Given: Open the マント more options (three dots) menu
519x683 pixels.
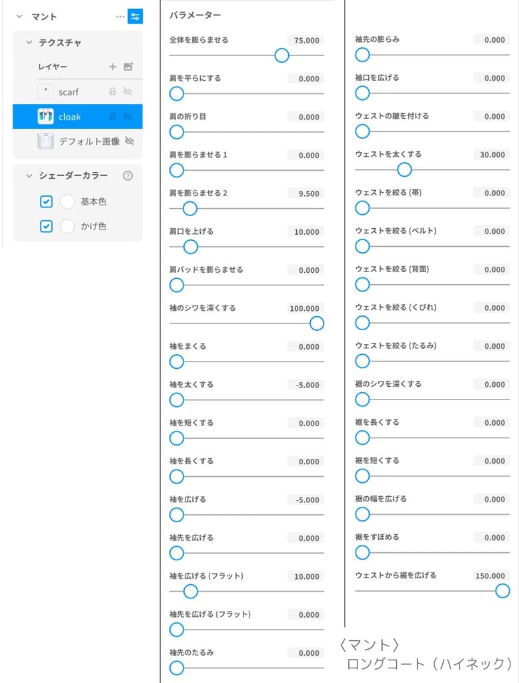Looking at the screenshot, I should click(x=120, y=17).
